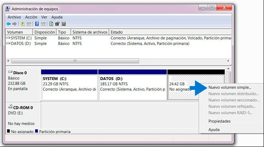
Task: Select the SYSTEM (C:) row in the volume list
Action: (x=118, y=38)
